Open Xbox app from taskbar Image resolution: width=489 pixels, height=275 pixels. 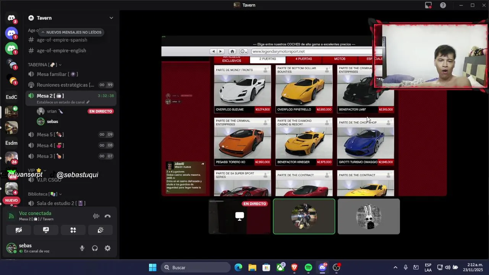point(280,267)
